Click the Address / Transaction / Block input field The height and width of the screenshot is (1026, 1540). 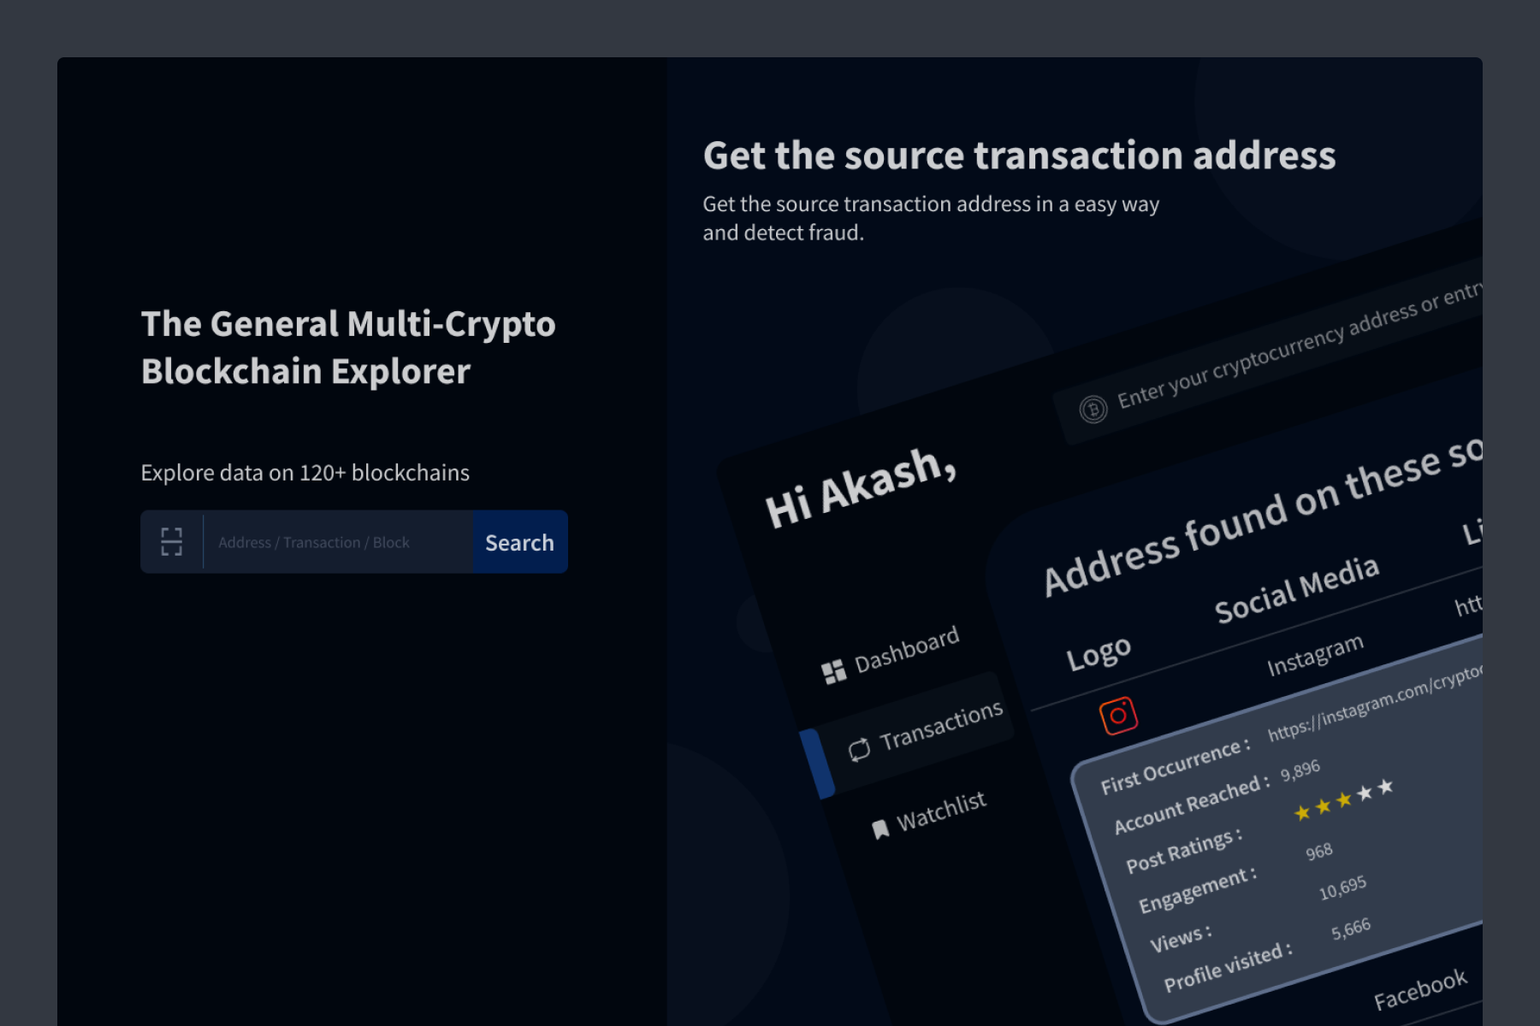[336, 541]
